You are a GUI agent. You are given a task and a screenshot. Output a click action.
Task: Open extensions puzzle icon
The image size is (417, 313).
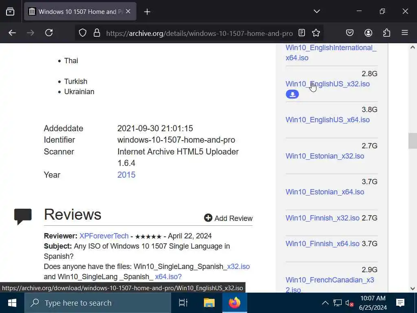click(x=386, y=33)
